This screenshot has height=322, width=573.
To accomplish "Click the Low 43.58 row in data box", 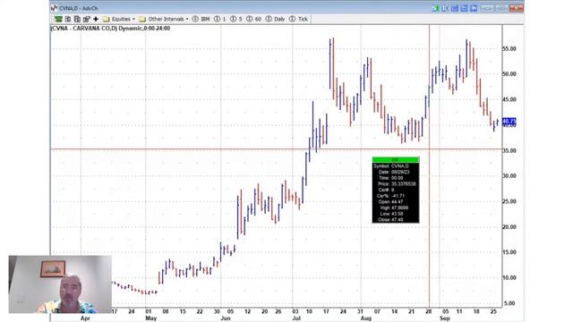I will click(x=396, y=214).
